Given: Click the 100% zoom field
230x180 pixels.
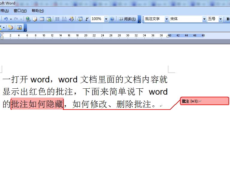Looking at the screenshot, I should coord(97,19).
